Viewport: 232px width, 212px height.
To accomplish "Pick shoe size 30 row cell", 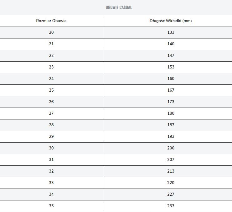I will pos(51,148).
